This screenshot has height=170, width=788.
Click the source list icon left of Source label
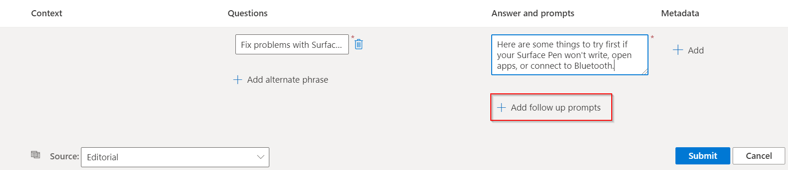35,155
